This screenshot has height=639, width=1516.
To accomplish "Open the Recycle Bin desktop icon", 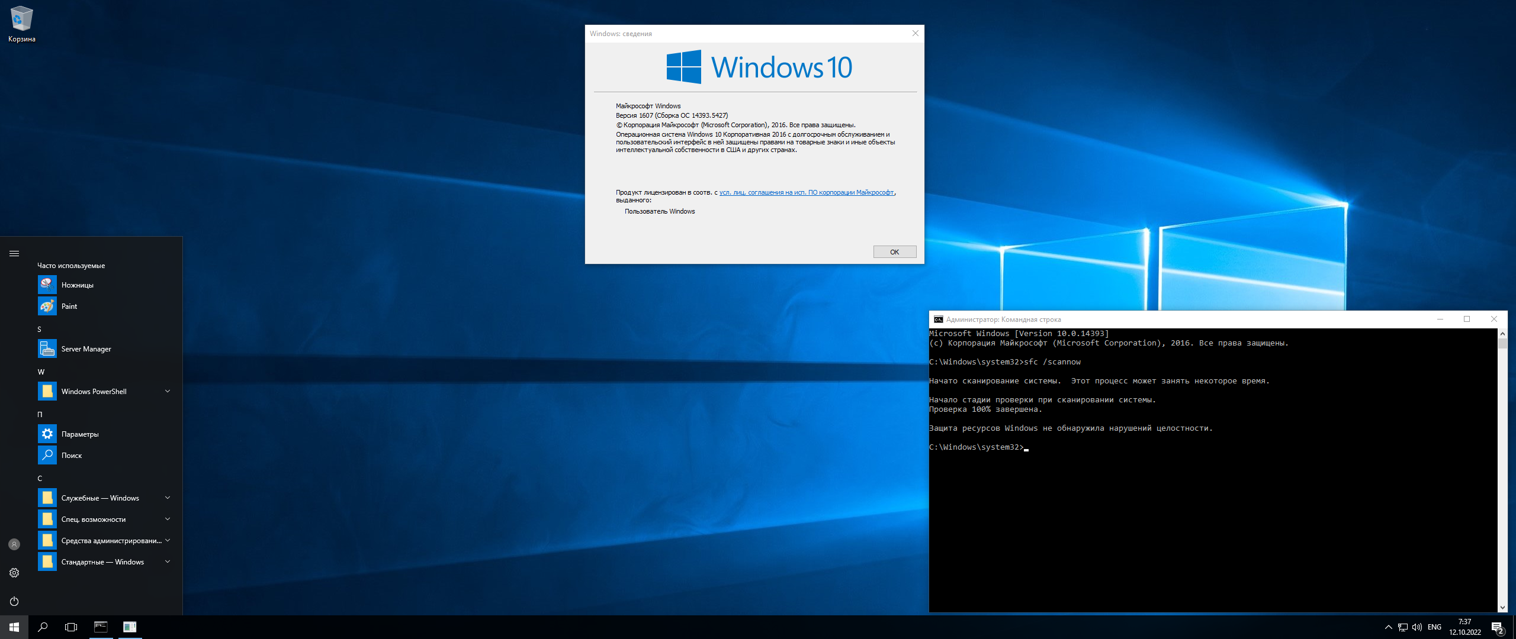I will coord(22,24).
